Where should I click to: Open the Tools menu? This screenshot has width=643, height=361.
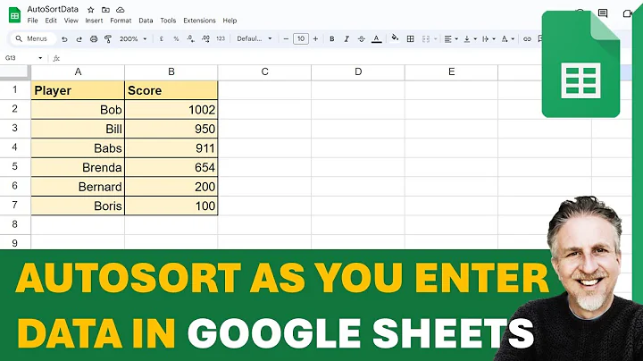(168, 21)
